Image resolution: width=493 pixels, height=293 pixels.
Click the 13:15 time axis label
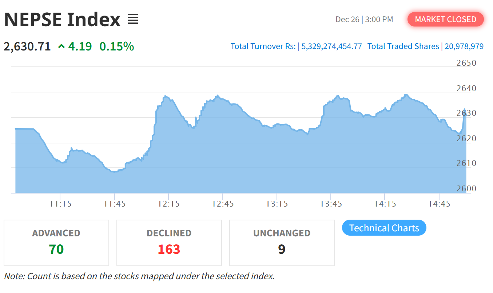[x=277, y=204]
